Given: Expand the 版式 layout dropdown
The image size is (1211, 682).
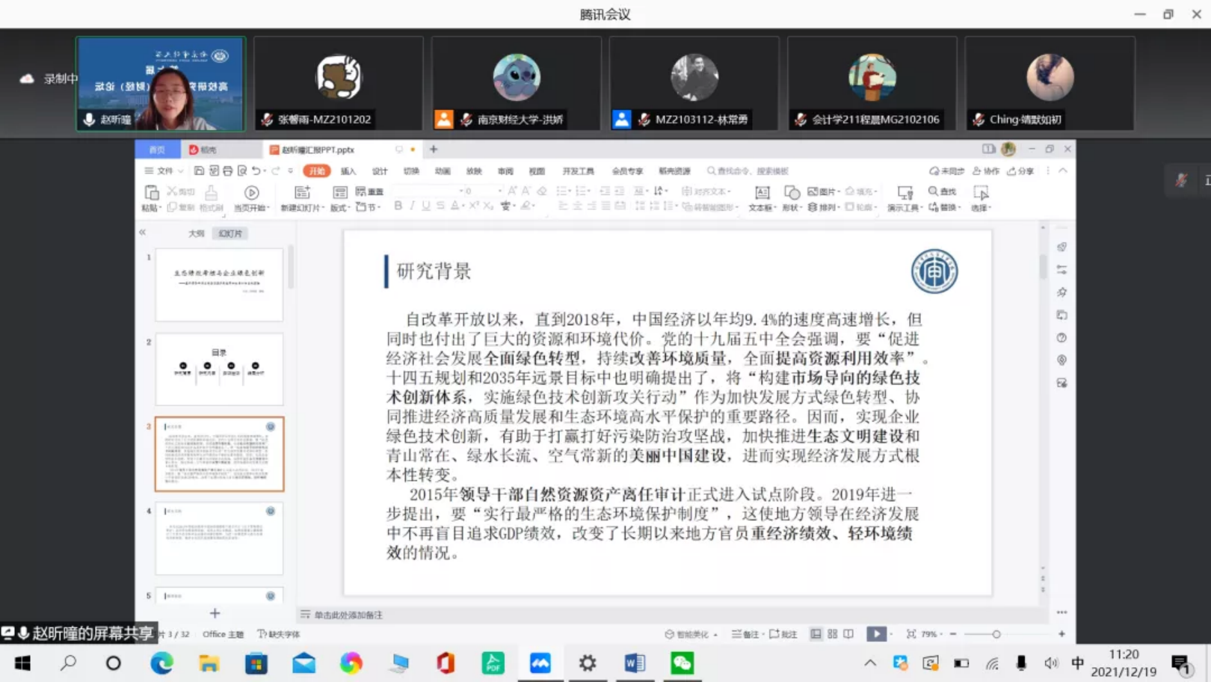Looking at the screenshot, I should [340, 208].
